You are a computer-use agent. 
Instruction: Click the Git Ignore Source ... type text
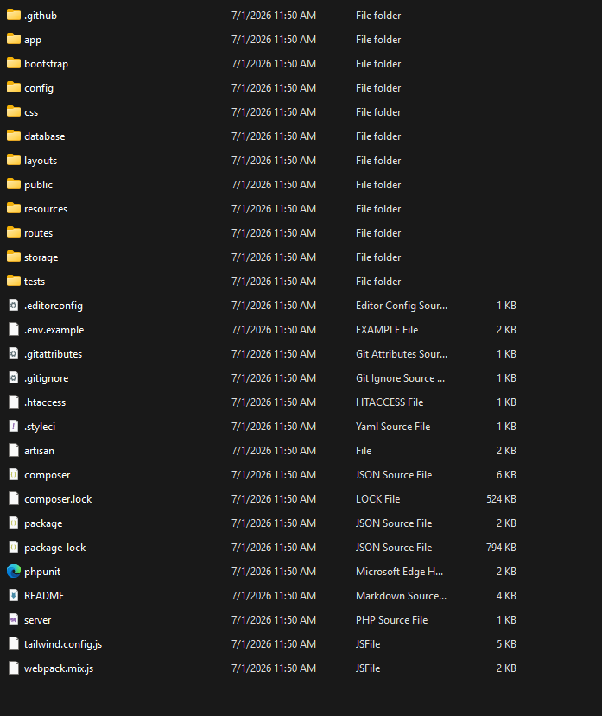tap(400, 378)
